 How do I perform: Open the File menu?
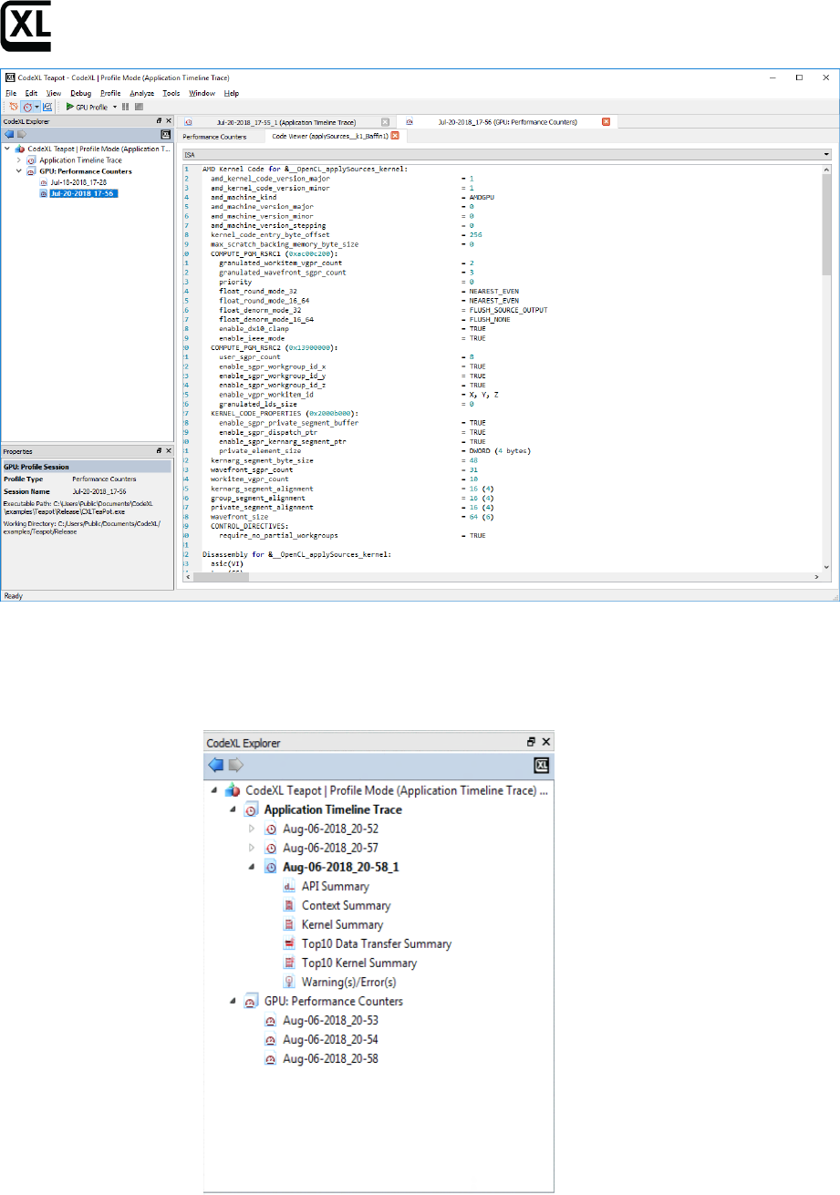(x=11, y=93)
